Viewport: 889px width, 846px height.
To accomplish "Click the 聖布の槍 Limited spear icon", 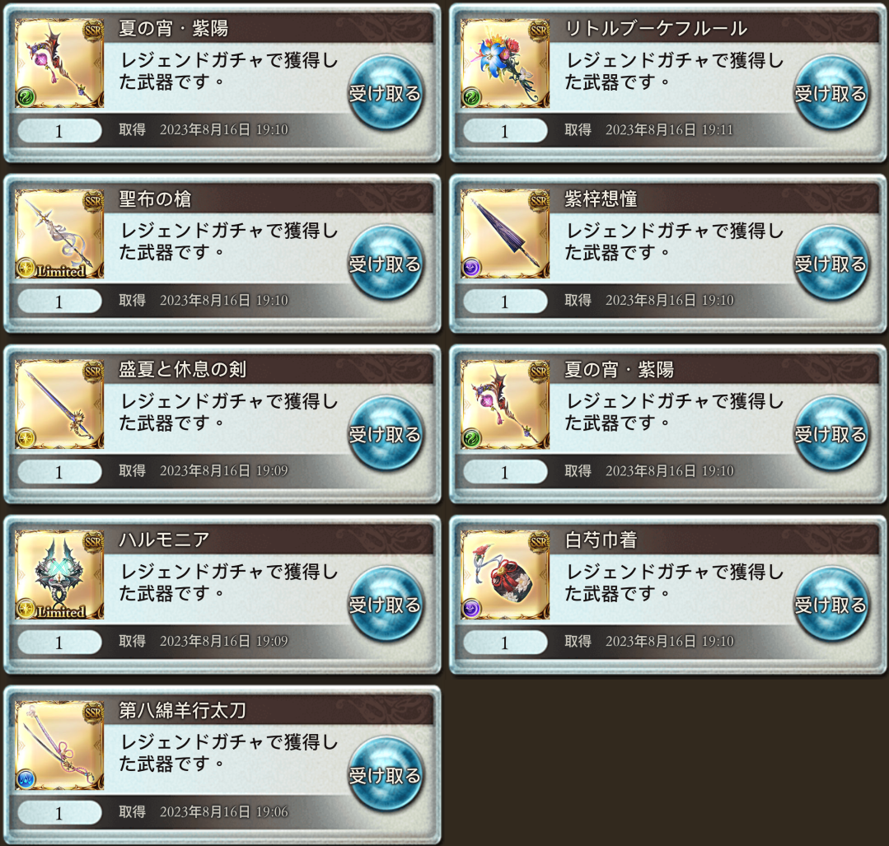I will tap(59, 234).
